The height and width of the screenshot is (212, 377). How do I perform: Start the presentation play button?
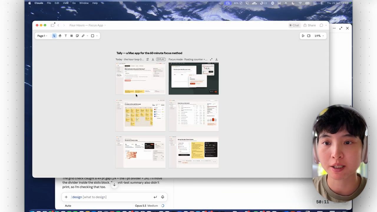tap(303, 36)
